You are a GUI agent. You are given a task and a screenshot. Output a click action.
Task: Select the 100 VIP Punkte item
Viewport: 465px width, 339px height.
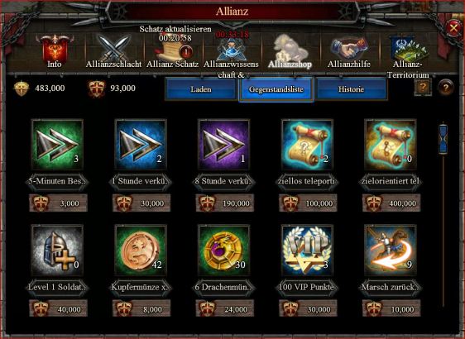click(x=307, y=250)
